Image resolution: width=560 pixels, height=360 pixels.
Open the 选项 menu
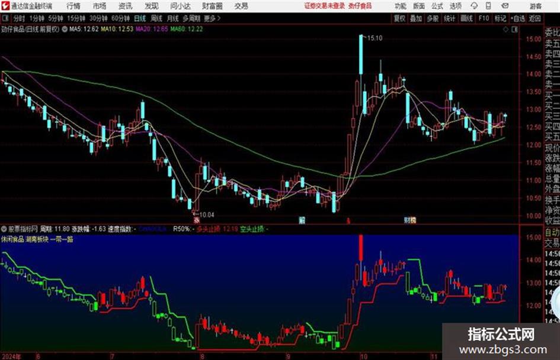455,6
